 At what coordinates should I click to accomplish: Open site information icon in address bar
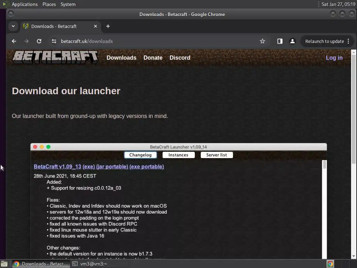(54, 41)
